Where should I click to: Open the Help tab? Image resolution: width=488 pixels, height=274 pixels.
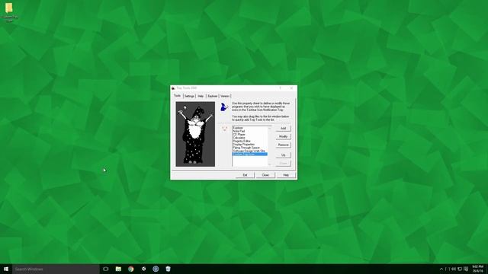coord(201,96)
